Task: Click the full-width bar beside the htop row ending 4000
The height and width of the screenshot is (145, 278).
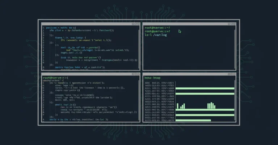Action: (205, 110)
